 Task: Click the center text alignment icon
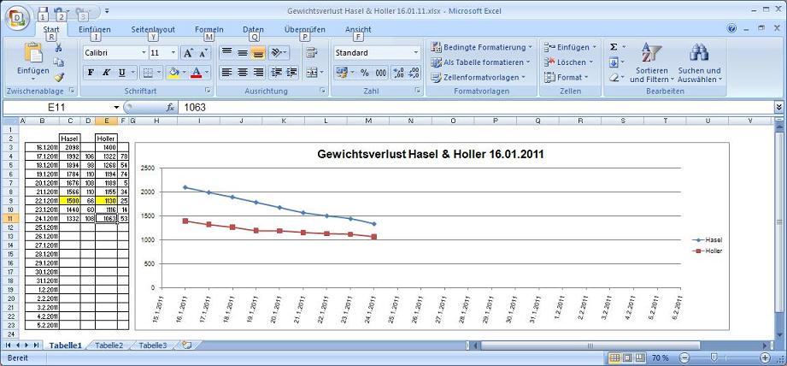(243, 73)
